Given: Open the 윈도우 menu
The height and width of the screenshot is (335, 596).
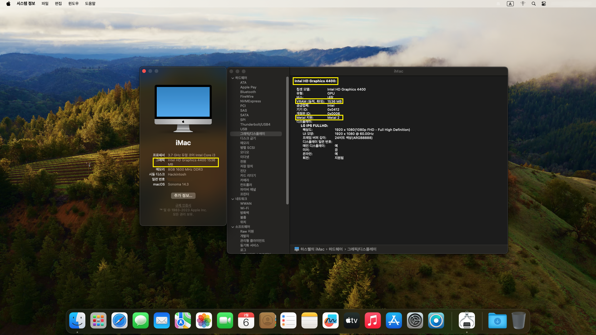Looking at the screenshot, I should (x=73, y=4).
